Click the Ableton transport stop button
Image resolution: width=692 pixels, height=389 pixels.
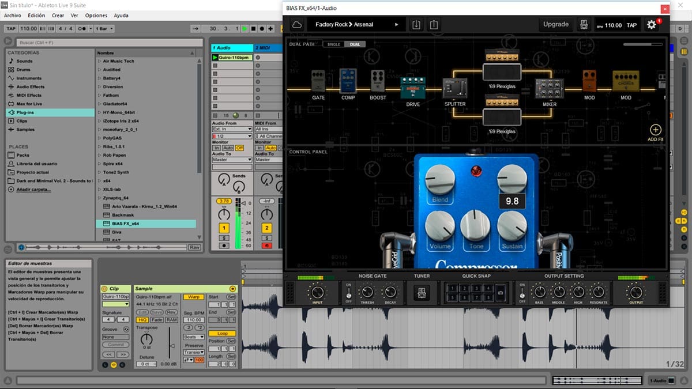point(254,29)
